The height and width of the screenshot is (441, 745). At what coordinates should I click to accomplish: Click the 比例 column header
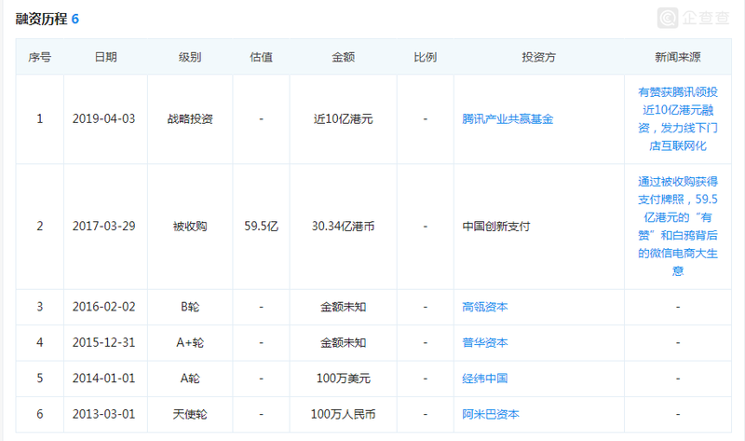(x=425, y=57)
